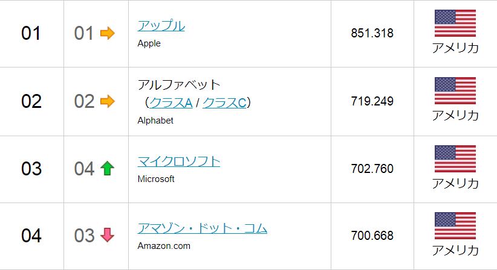This screenshot has width=497, height=270.
Task: Select the market cap value 851.318
Action: 372,33
